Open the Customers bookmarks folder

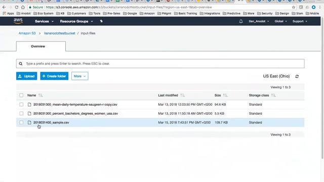click(x=76, y=14)
